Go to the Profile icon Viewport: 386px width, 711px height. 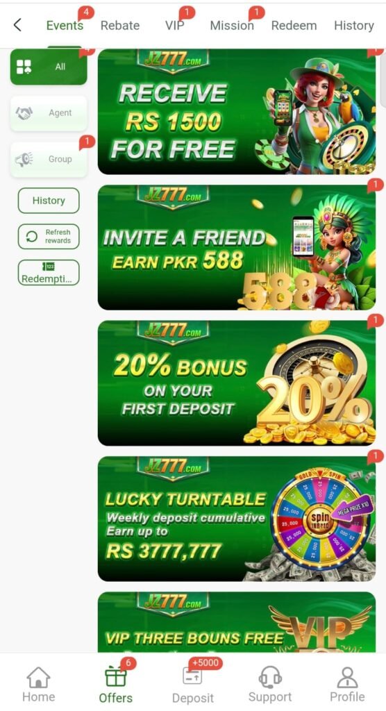[347, 678]
